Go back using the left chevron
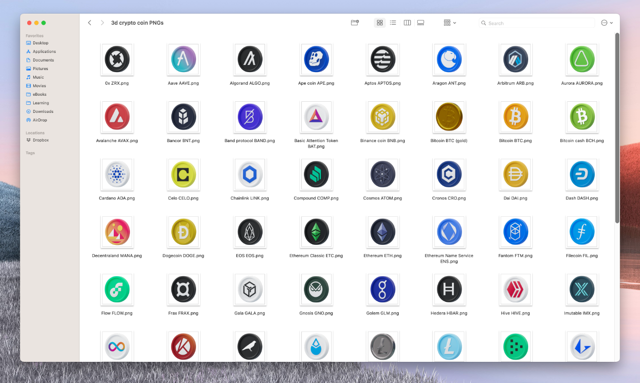Screen dimensions: 640x383 point(90,23)
